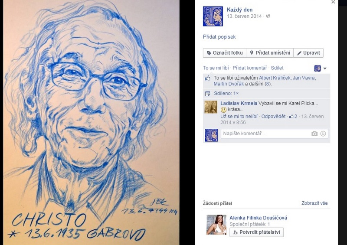This screenshot has height=245, width=347.
Task: Click Přidat umístění location button
Action: 270,53
